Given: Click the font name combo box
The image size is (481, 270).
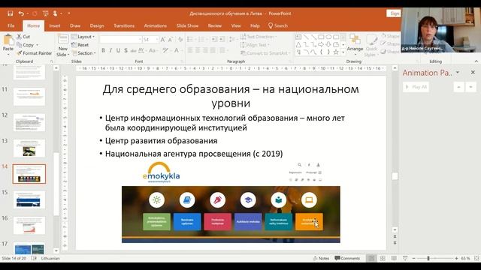Looking at the screenshot, I should [120, 40].
